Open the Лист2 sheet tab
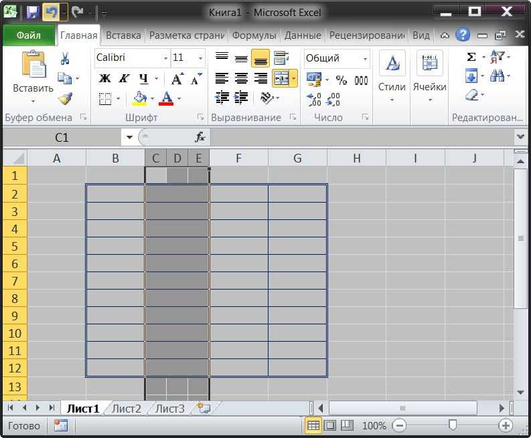This screenshot has width=531, height=438. (127, 409)
